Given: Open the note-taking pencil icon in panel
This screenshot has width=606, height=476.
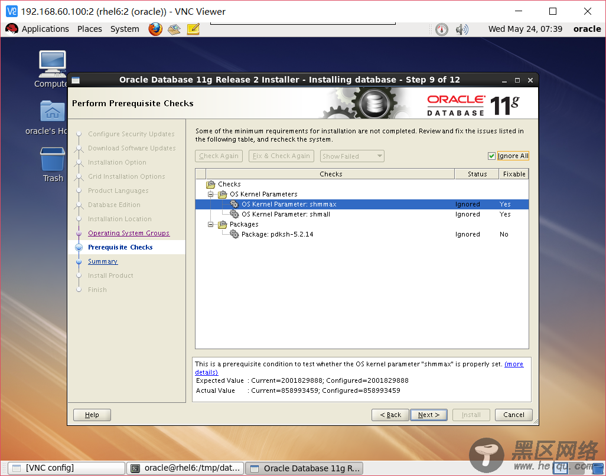Looking at the screenshot, I should pyautogui.click(x=193, y=29).
